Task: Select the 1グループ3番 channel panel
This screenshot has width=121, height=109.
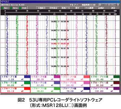Action: click(x=15, y=90)
